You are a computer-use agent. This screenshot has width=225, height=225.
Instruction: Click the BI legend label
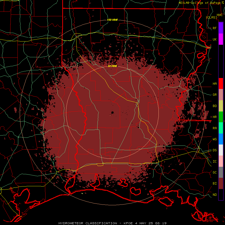point(215,183)
